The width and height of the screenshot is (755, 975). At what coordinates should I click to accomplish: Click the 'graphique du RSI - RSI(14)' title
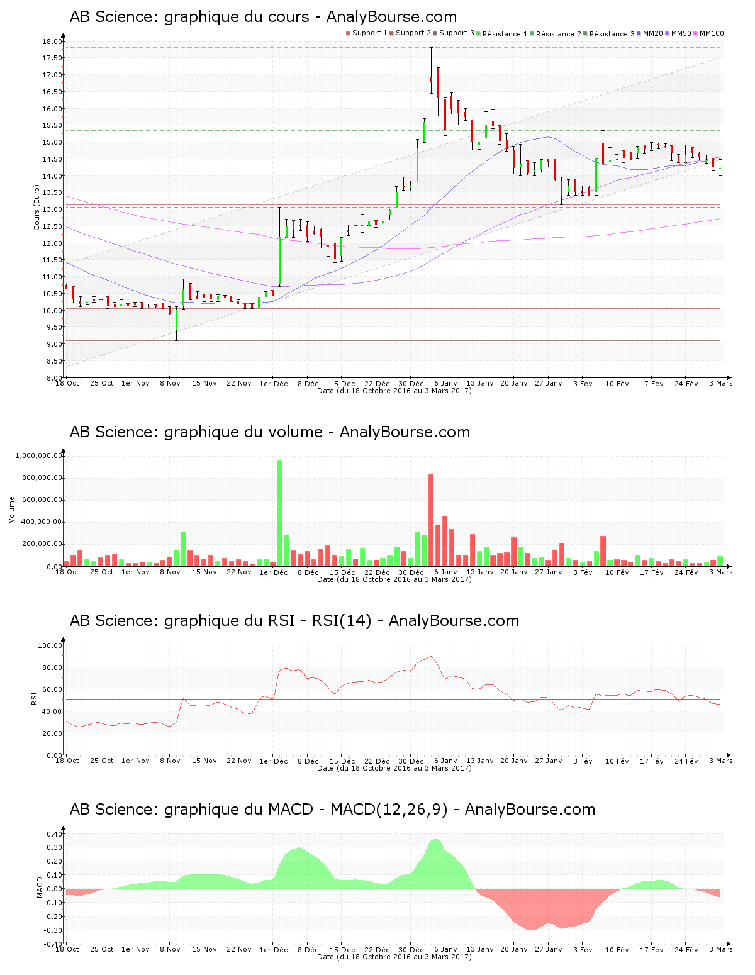(294, 621)
